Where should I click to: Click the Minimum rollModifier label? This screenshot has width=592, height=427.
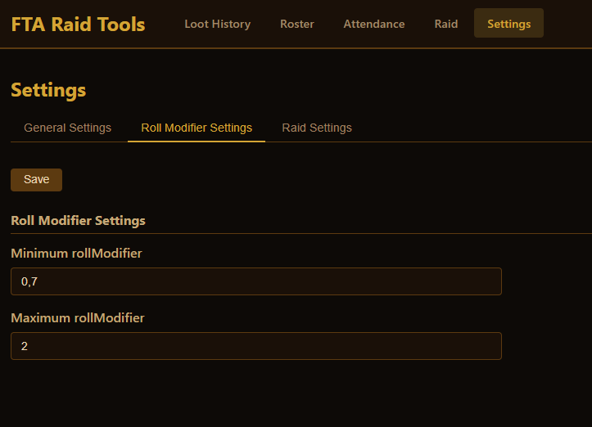[x=77, y=253]
